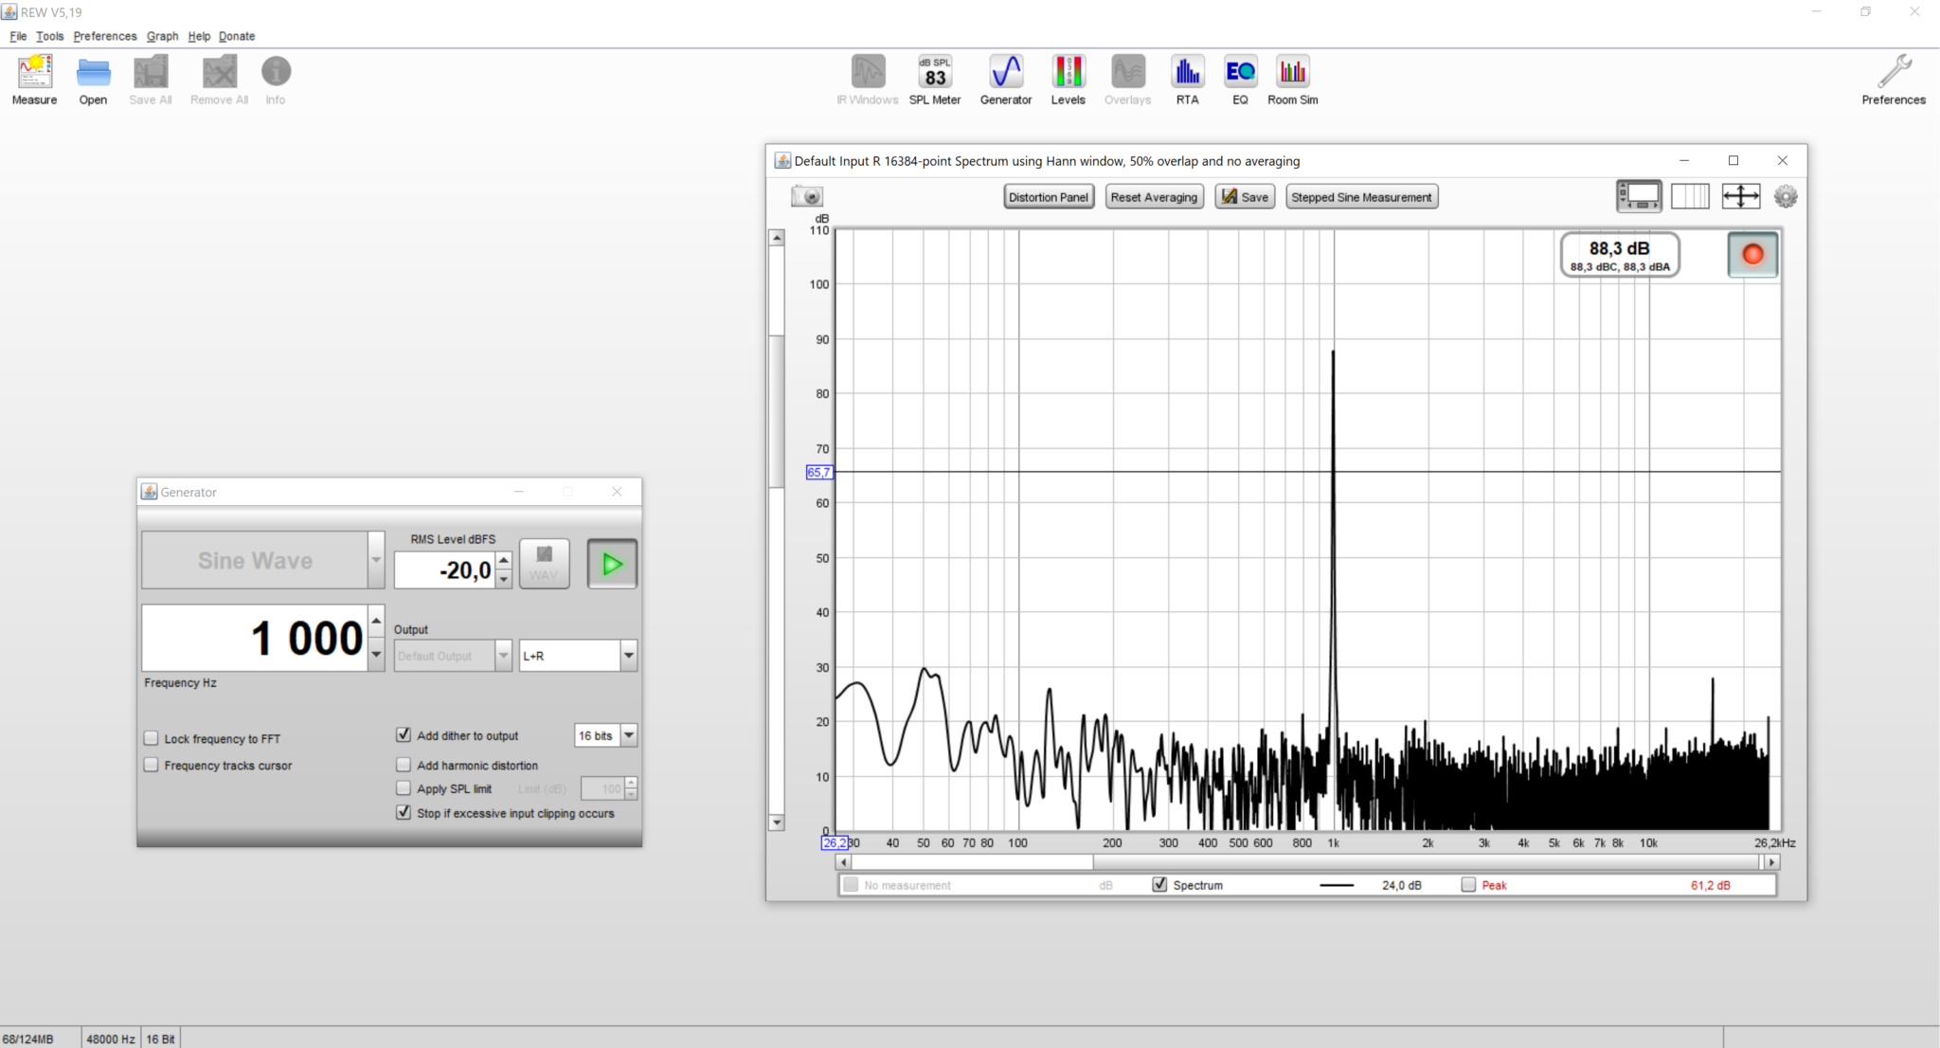Open the Graph menu
The width and height of the screenshot is (1940, 1048).
tap(162, 36)
